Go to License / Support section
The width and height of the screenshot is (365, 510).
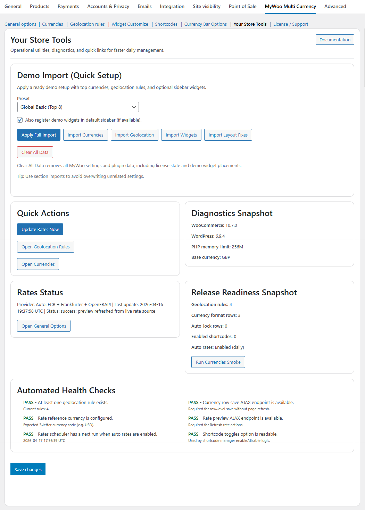(291, 24)
